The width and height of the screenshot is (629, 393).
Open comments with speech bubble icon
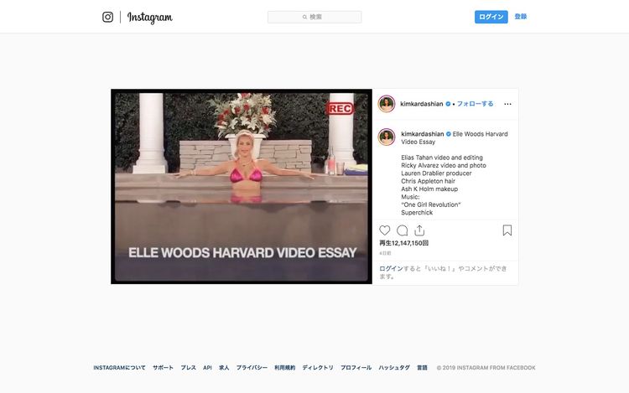tap(403, 230)
